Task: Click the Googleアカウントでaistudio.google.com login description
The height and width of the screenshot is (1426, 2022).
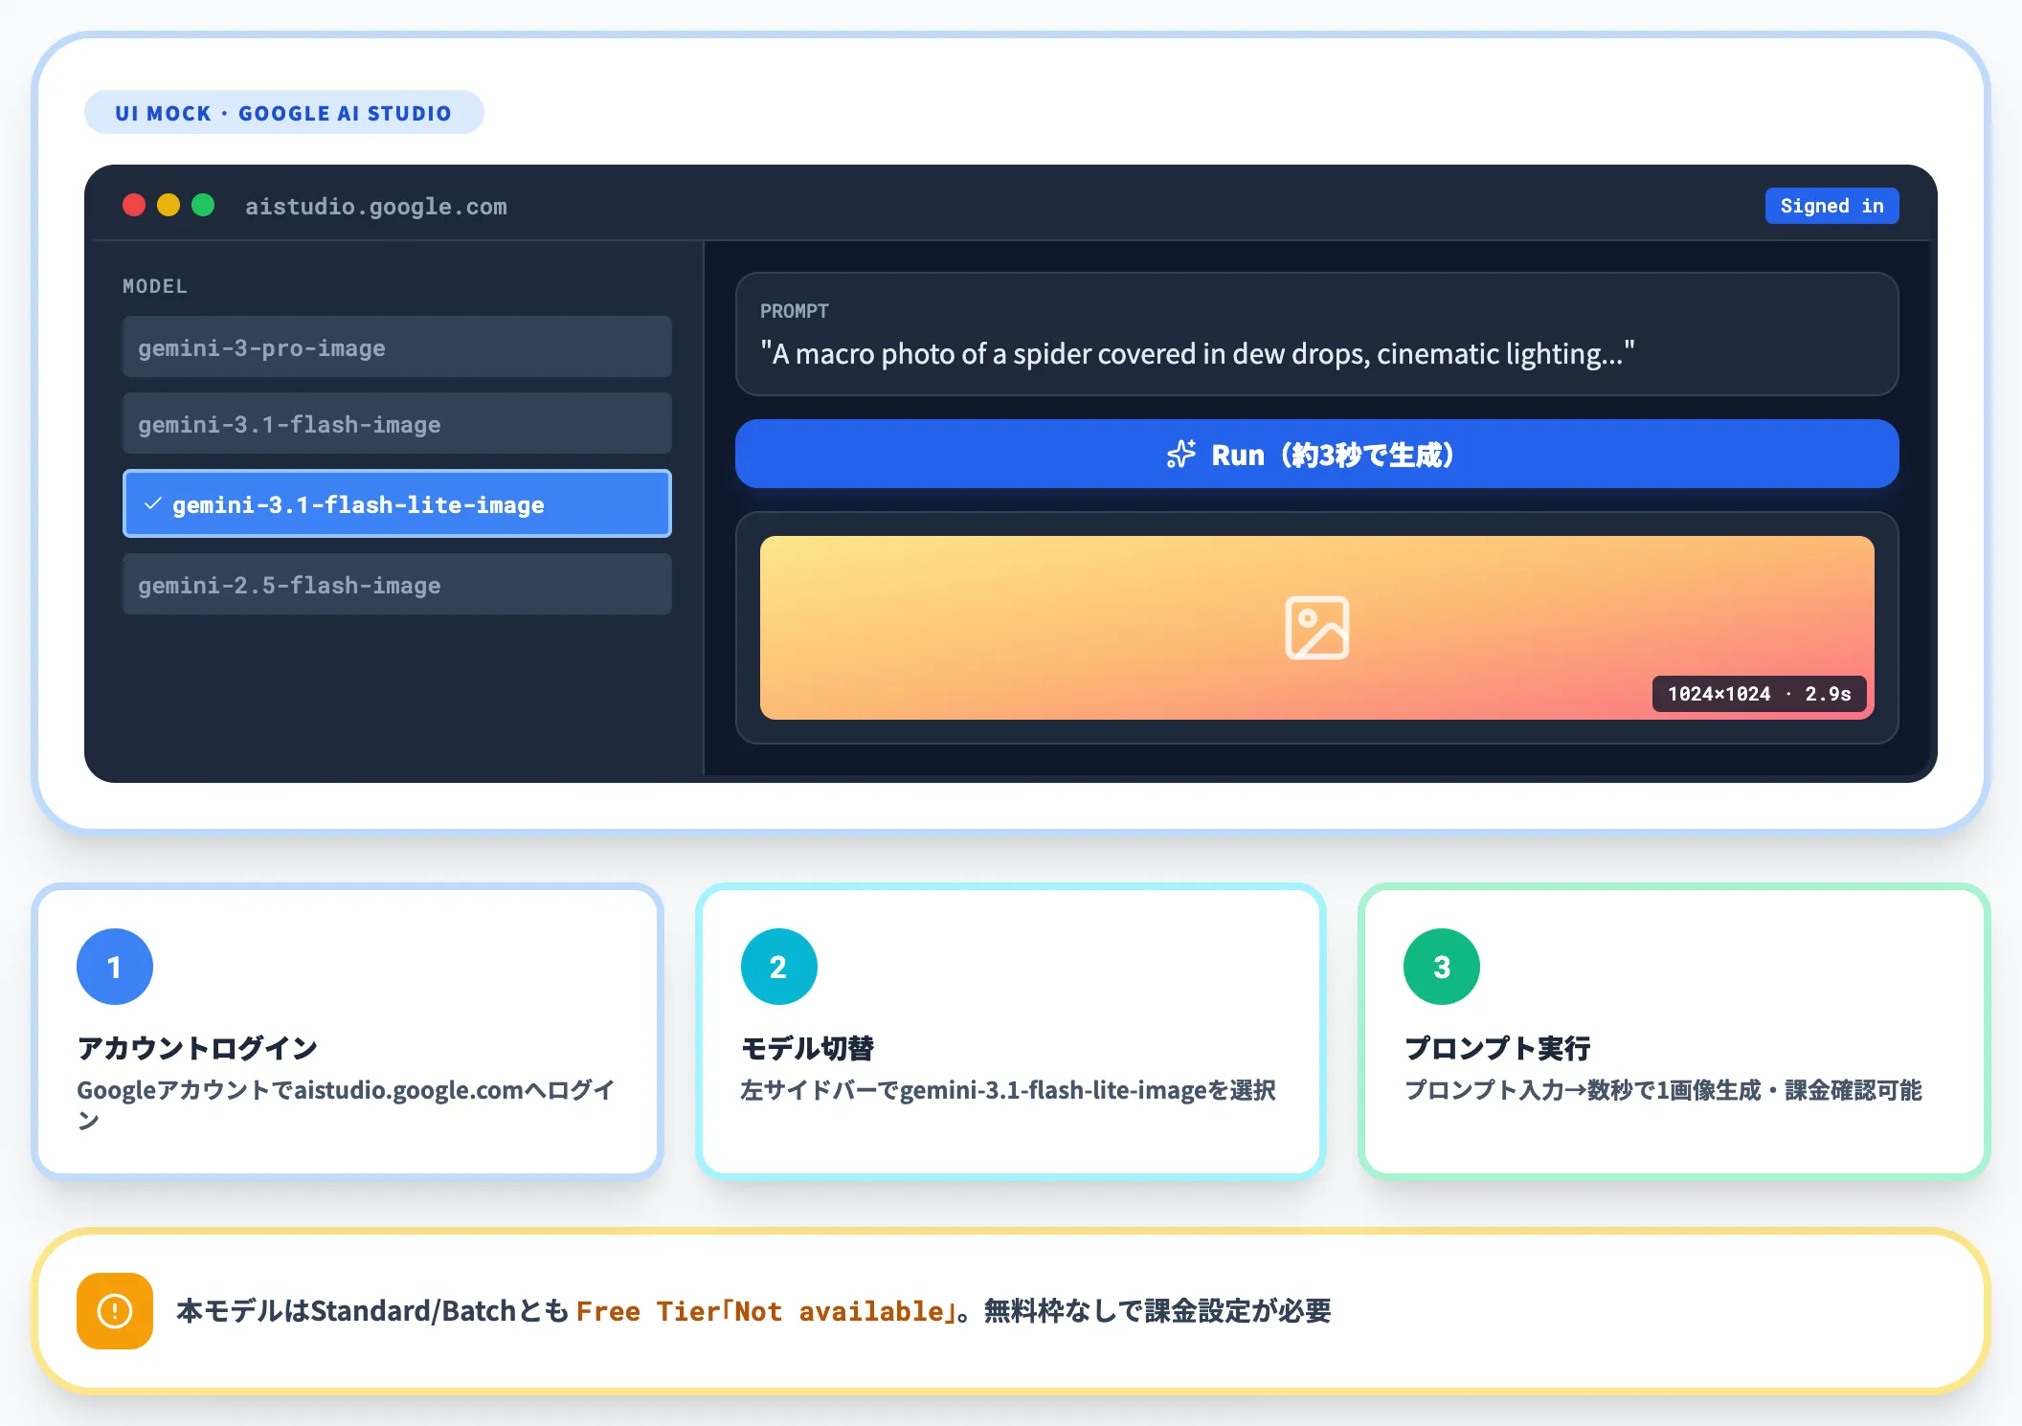Action: pos(345,1104)
